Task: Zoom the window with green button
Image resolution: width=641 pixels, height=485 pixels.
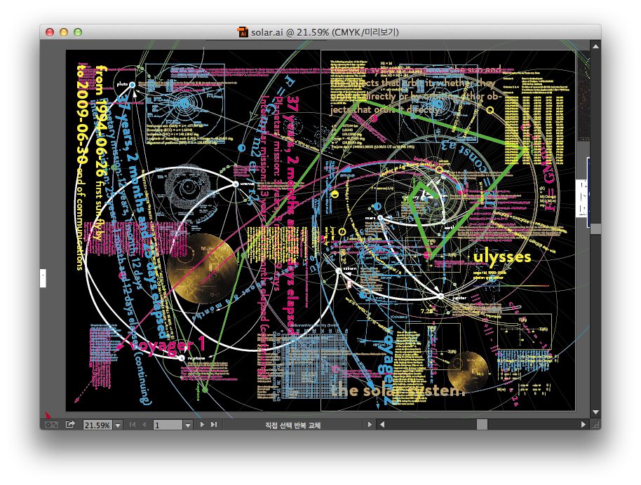Action: [x=78, y=32]
